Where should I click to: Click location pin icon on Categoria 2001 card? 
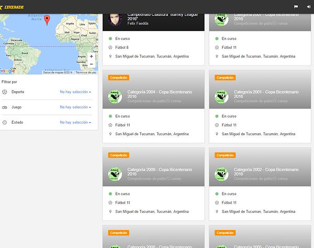[217, 134]
